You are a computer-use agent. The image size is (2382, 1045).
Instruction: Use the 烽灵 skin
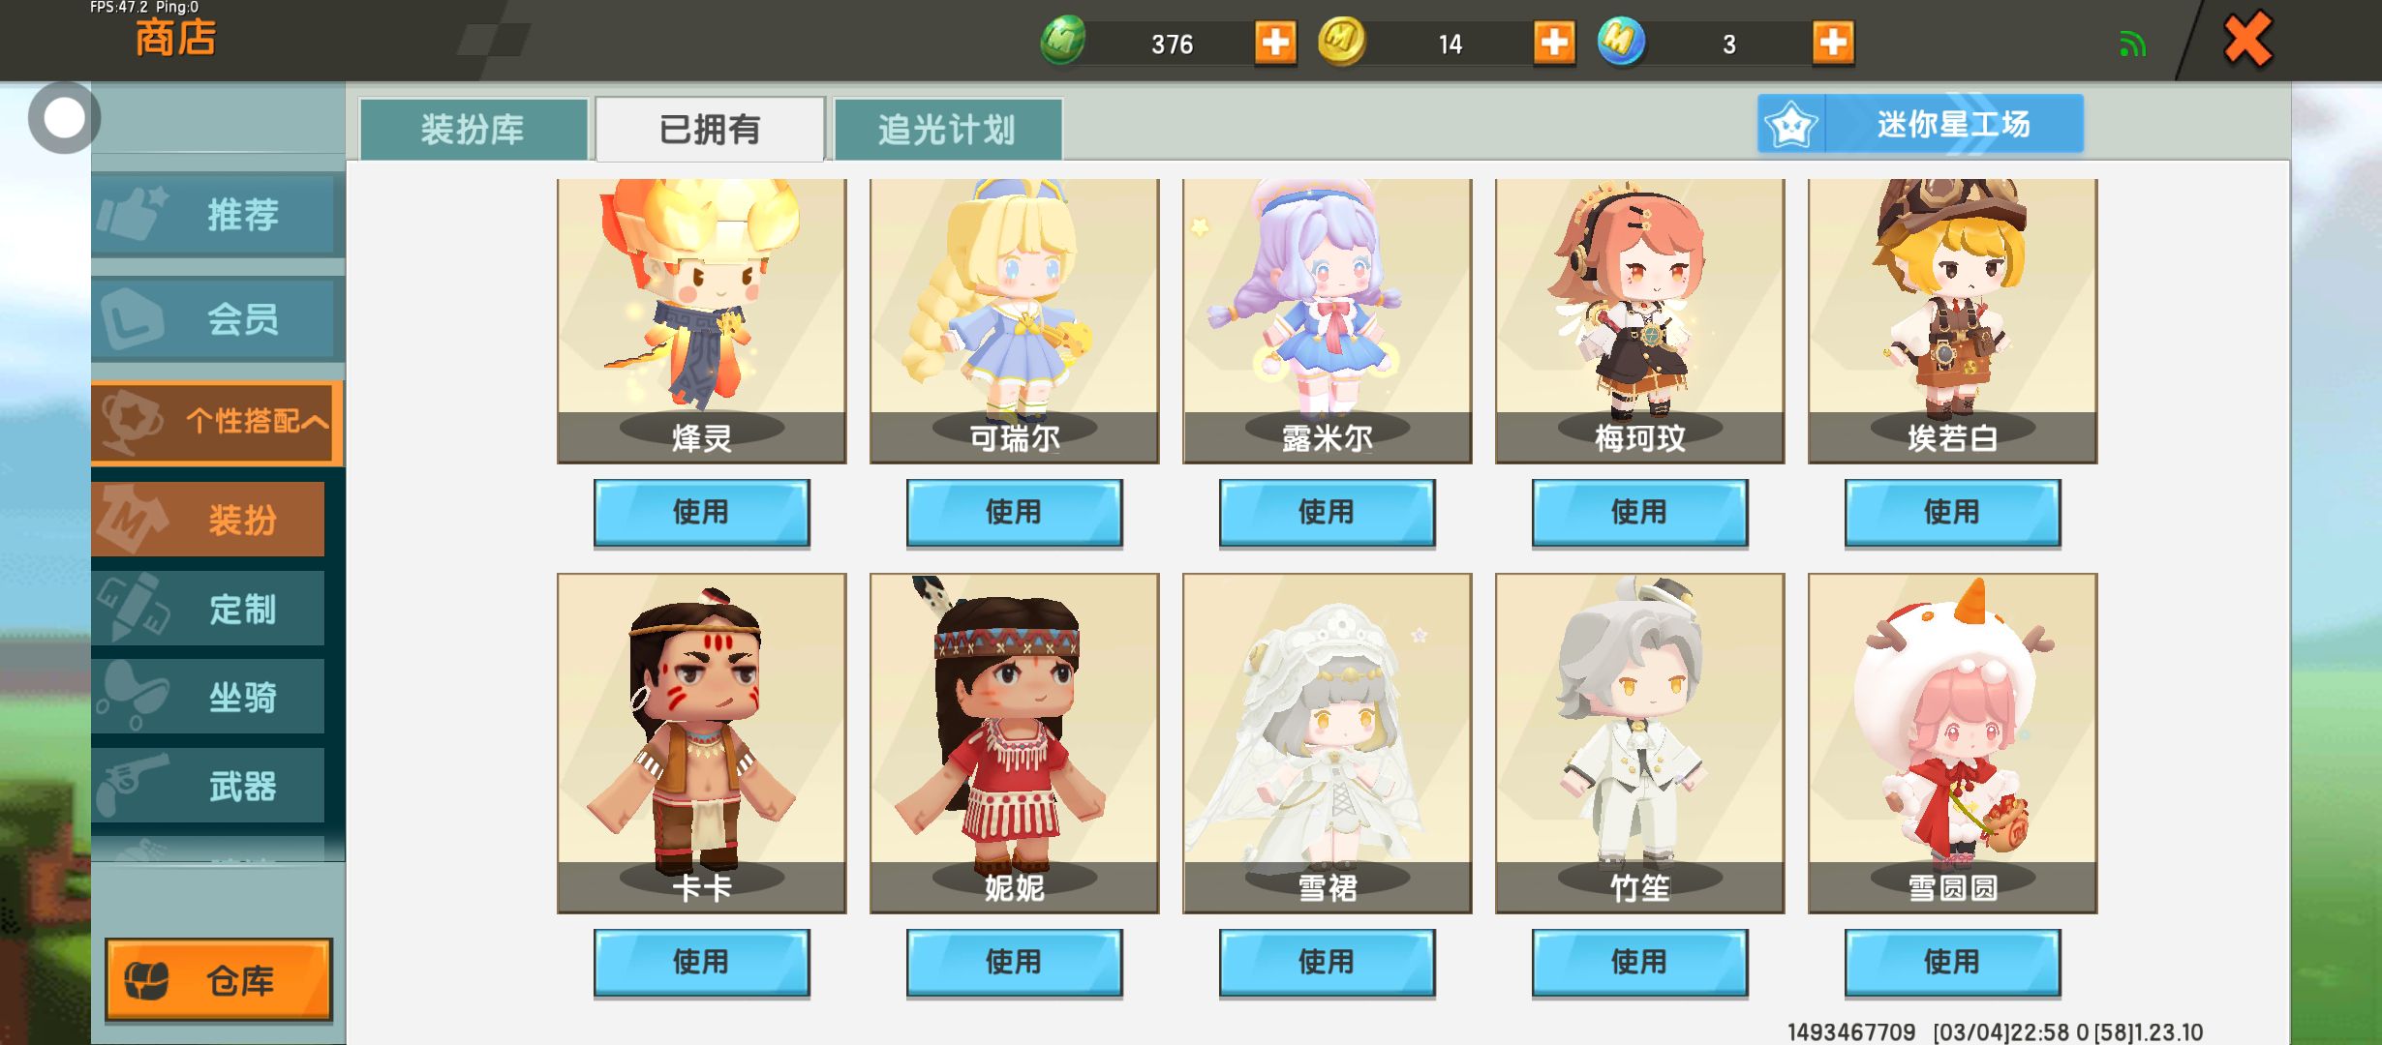(701, 513)
